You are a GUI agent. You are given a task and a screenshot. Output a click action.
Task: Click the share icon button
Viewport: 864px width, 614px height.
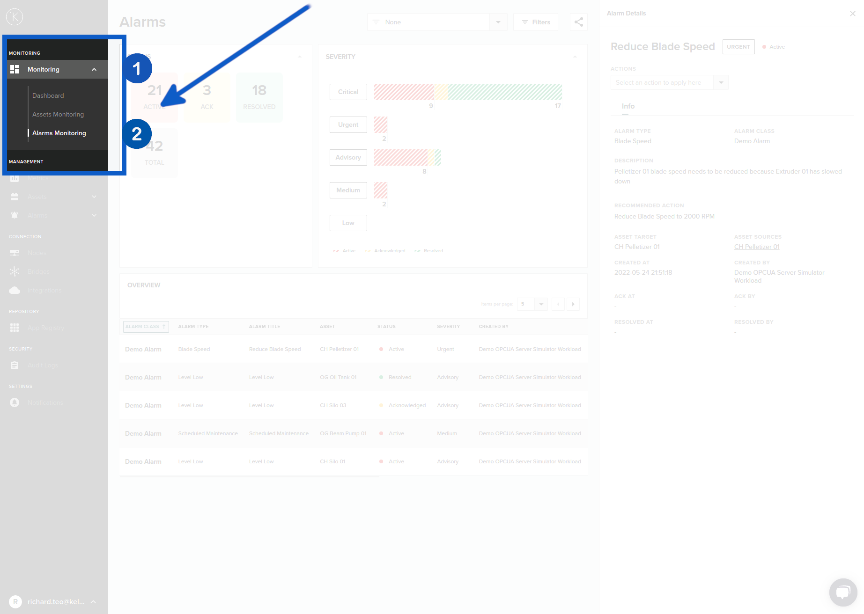[578, 22]
